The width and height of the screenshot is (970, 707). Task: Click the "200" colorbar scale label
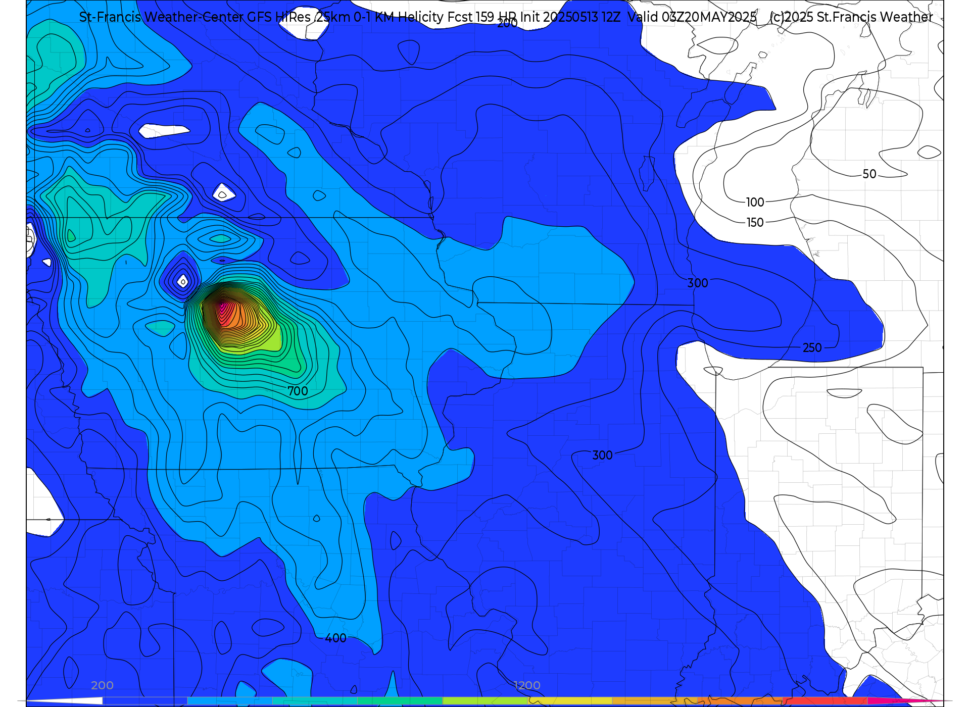[102, 685]
